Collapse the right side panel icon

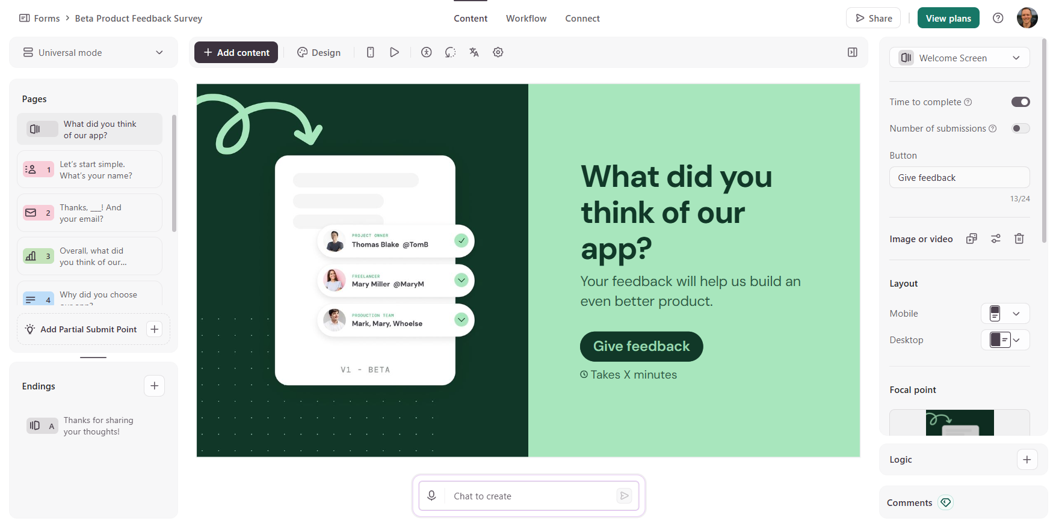853,52
